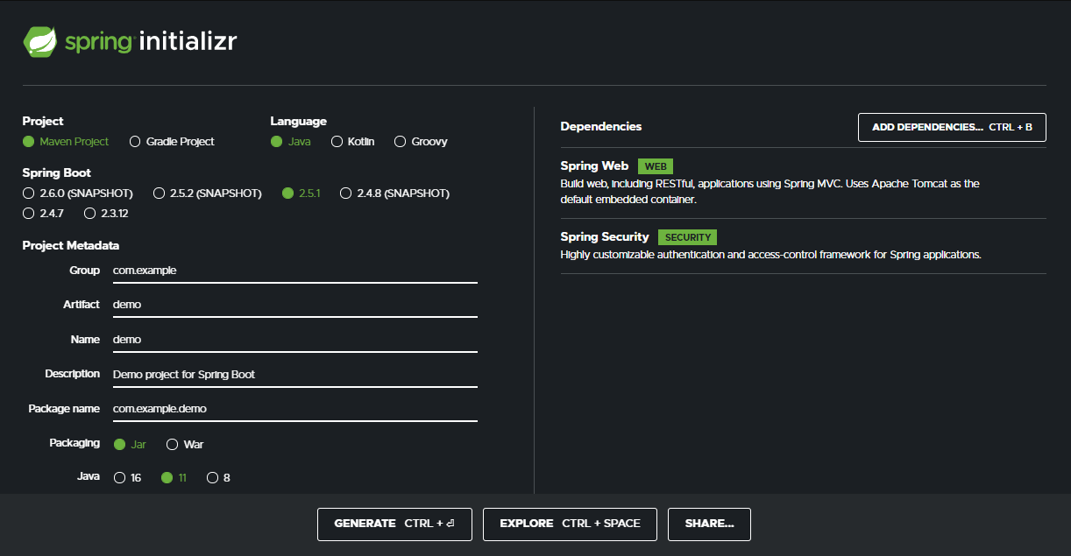
Task: Click the green WEB tag badge
Action: pos(656,166)
